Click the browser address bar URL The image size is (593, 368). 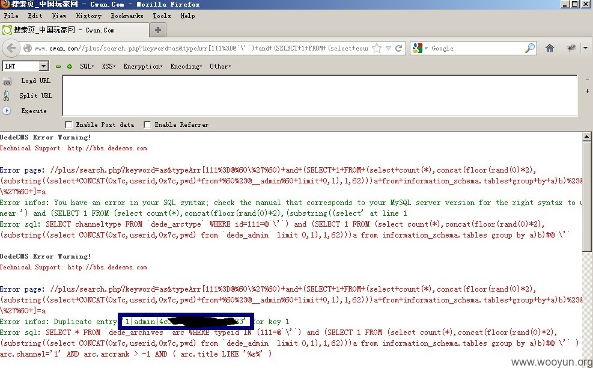pos(201,48)
